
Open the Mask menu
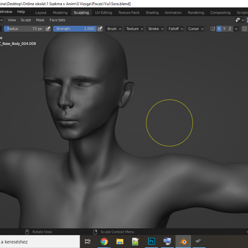[x=40, y=20]
